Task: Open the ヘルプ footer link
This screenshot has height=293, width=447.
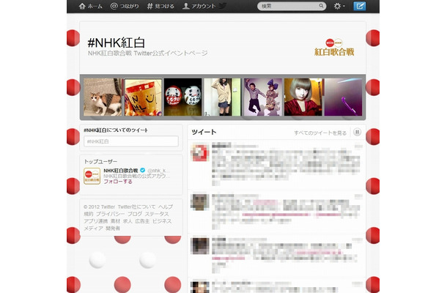Action: point(166,207)
